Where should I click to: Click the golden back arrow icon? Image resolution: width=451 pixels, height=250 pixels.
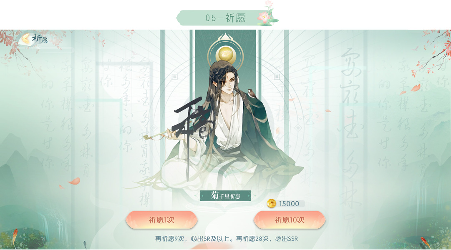[x=25, y=38]
